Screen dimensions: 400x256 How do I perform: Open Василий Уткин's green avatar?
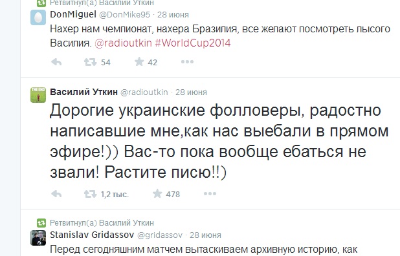(38, 95)
